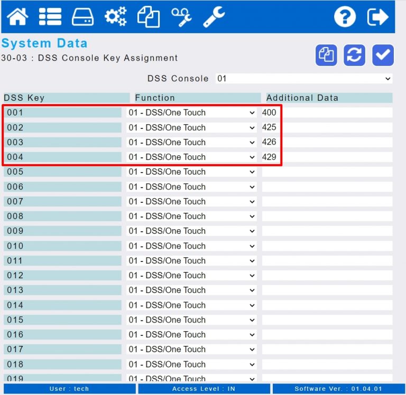Click the hard drive storage icon

point(83,17)
